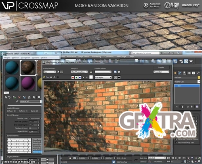Click Put to Library icon in Material Editor
The width and height of the screenshot is (202, 164).
point(34,97)
